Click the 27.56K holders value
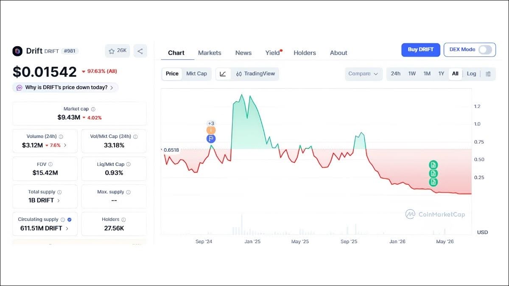Image resolution: width=509 pixels, height=286 pixels. pos(114,228)
